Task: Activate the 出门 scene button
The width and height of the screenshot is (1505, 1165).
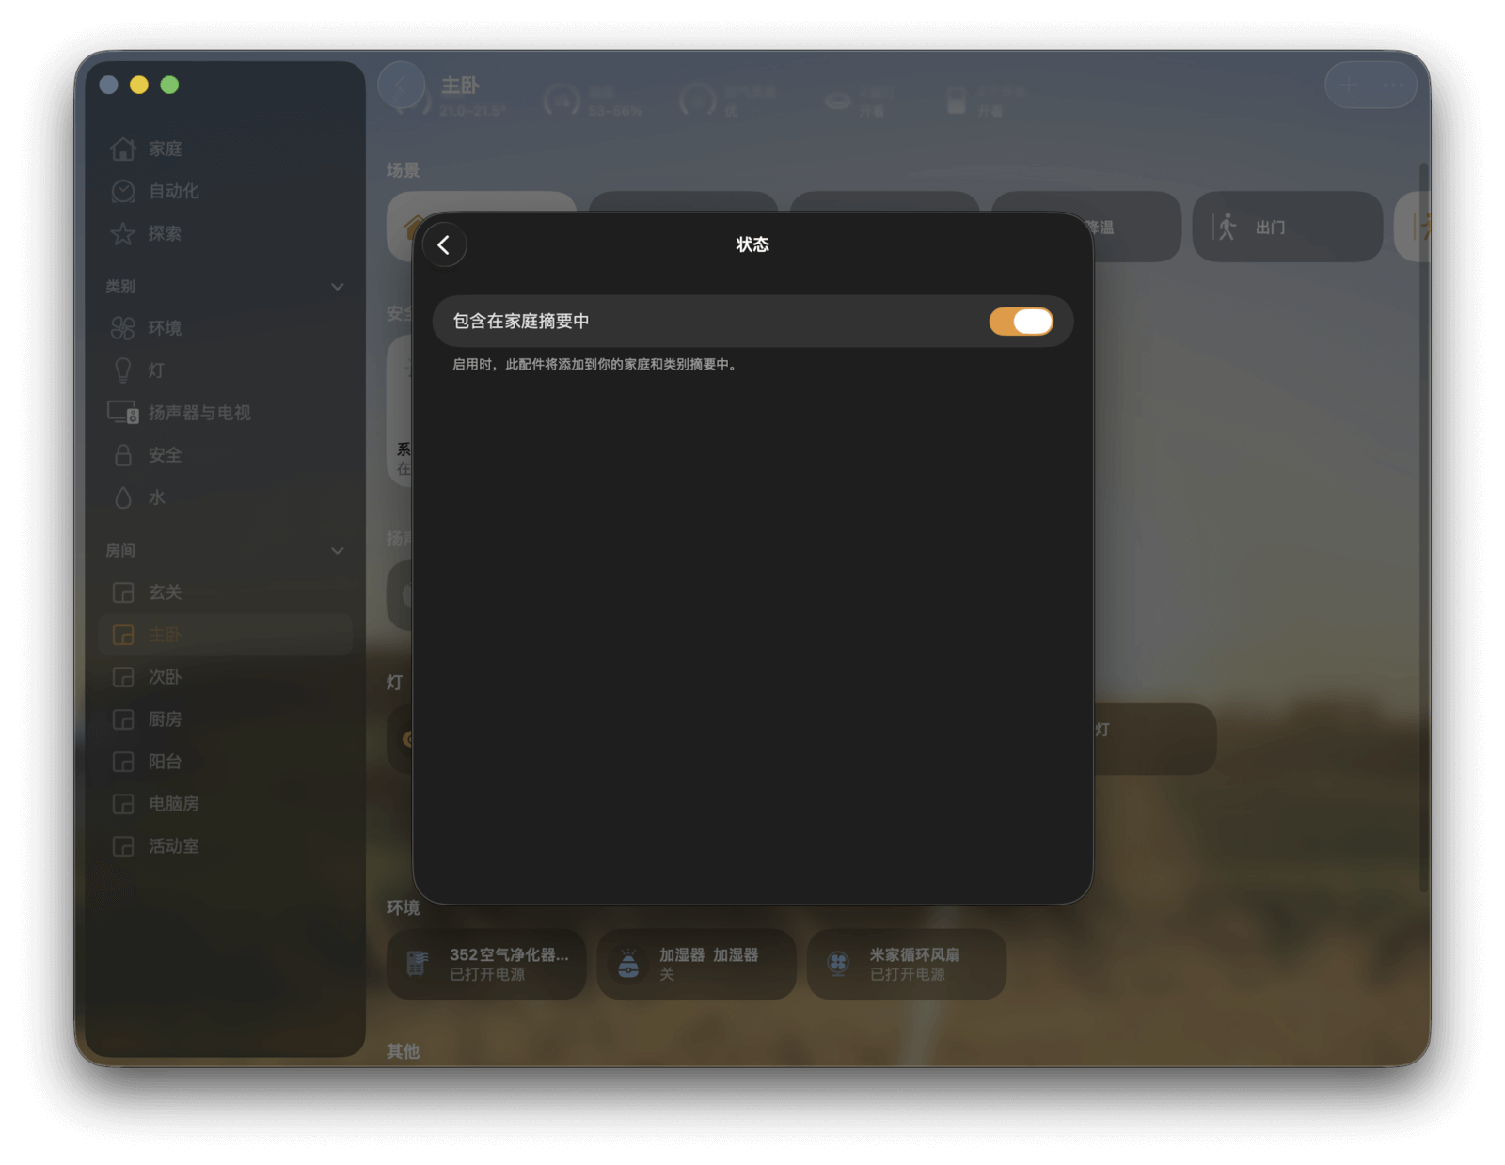Action: coord(1286,228)
